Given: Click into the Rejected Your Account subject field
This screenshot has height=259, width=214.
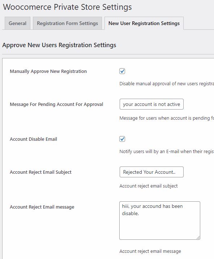Looking at the screenshot, I should tap(151, 172).
